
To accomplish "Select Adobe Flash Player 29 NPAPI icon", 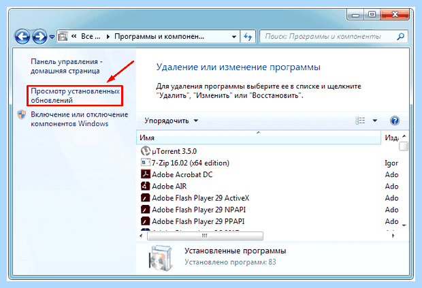I will click(146, 210).
